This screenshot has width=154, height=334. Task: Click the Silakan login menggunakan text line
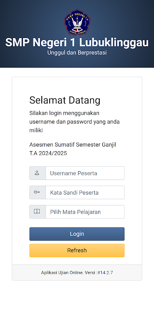(x=64, y=113)
